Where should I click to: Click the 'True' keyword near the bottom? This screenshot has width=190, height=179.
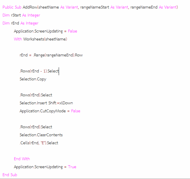pos(72,167)
